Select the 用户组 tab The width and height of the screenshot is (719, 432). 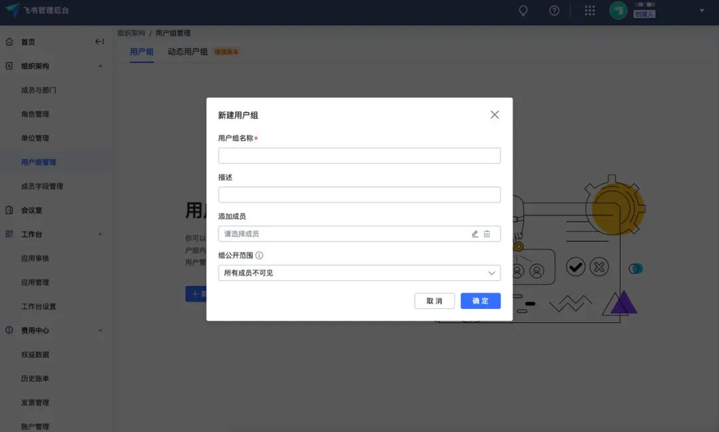(x=140, y=51)
